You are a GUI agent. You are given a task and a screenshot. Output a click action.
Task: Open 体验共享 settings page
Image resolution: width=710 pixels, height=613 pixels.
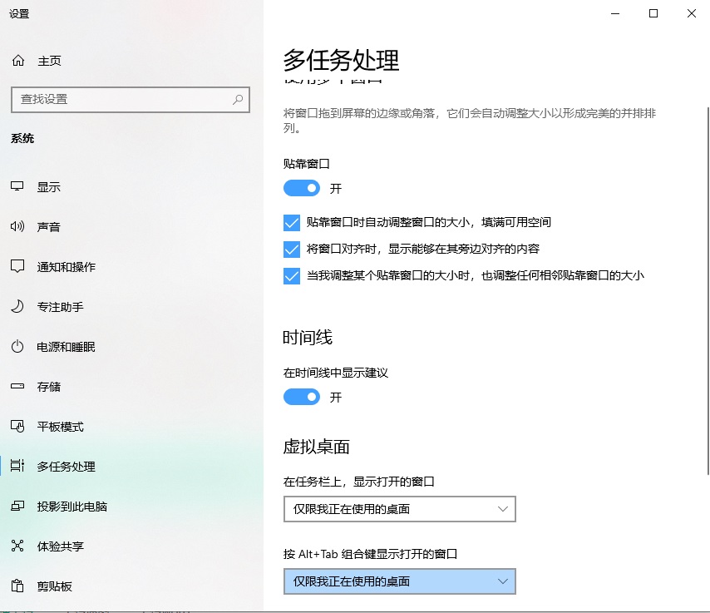click(x=60, y=546)
